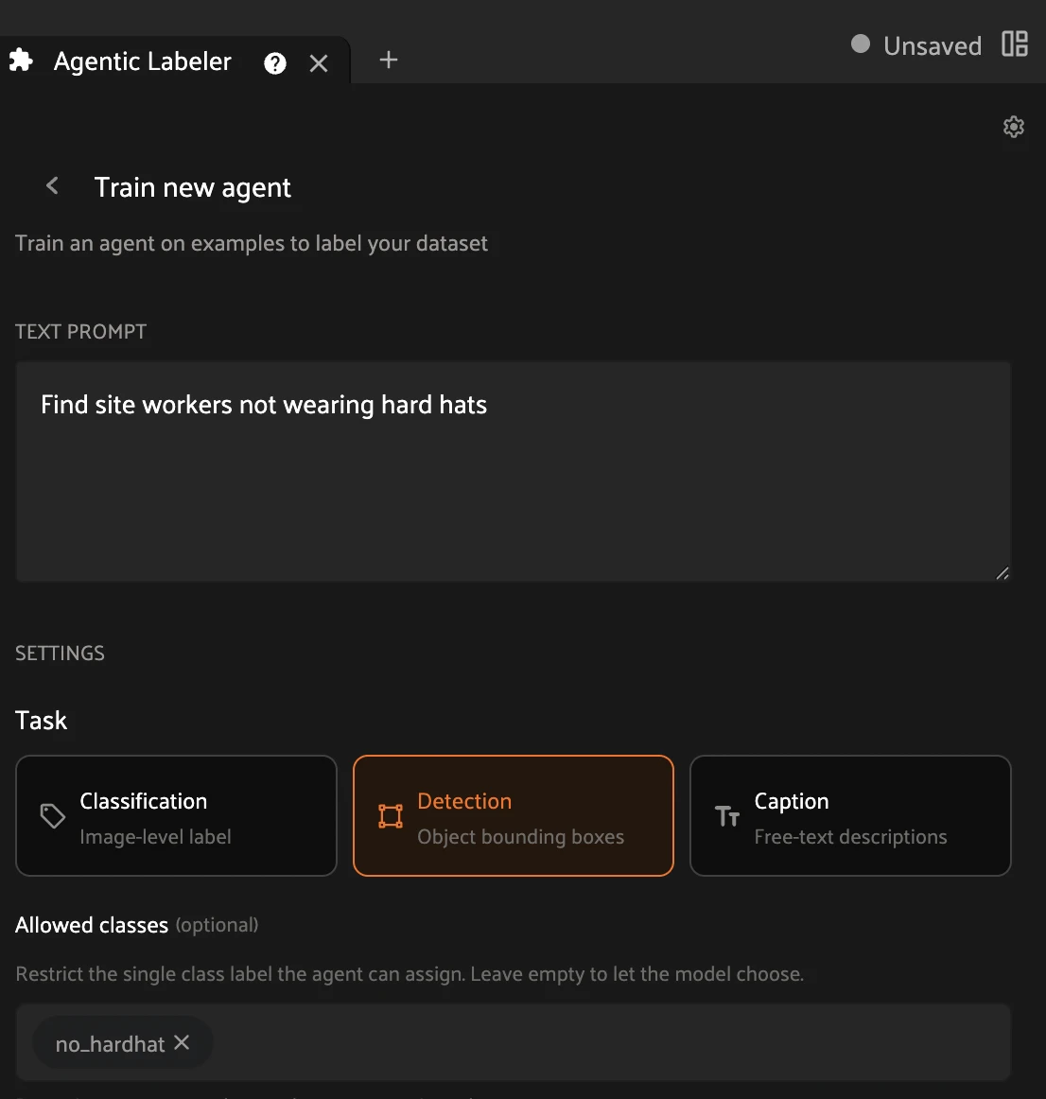Image resolution: width=1046 pixels, height=1099 pixels.
Task: Open the Agentic Labeler help icon
Action: point(275,63)
